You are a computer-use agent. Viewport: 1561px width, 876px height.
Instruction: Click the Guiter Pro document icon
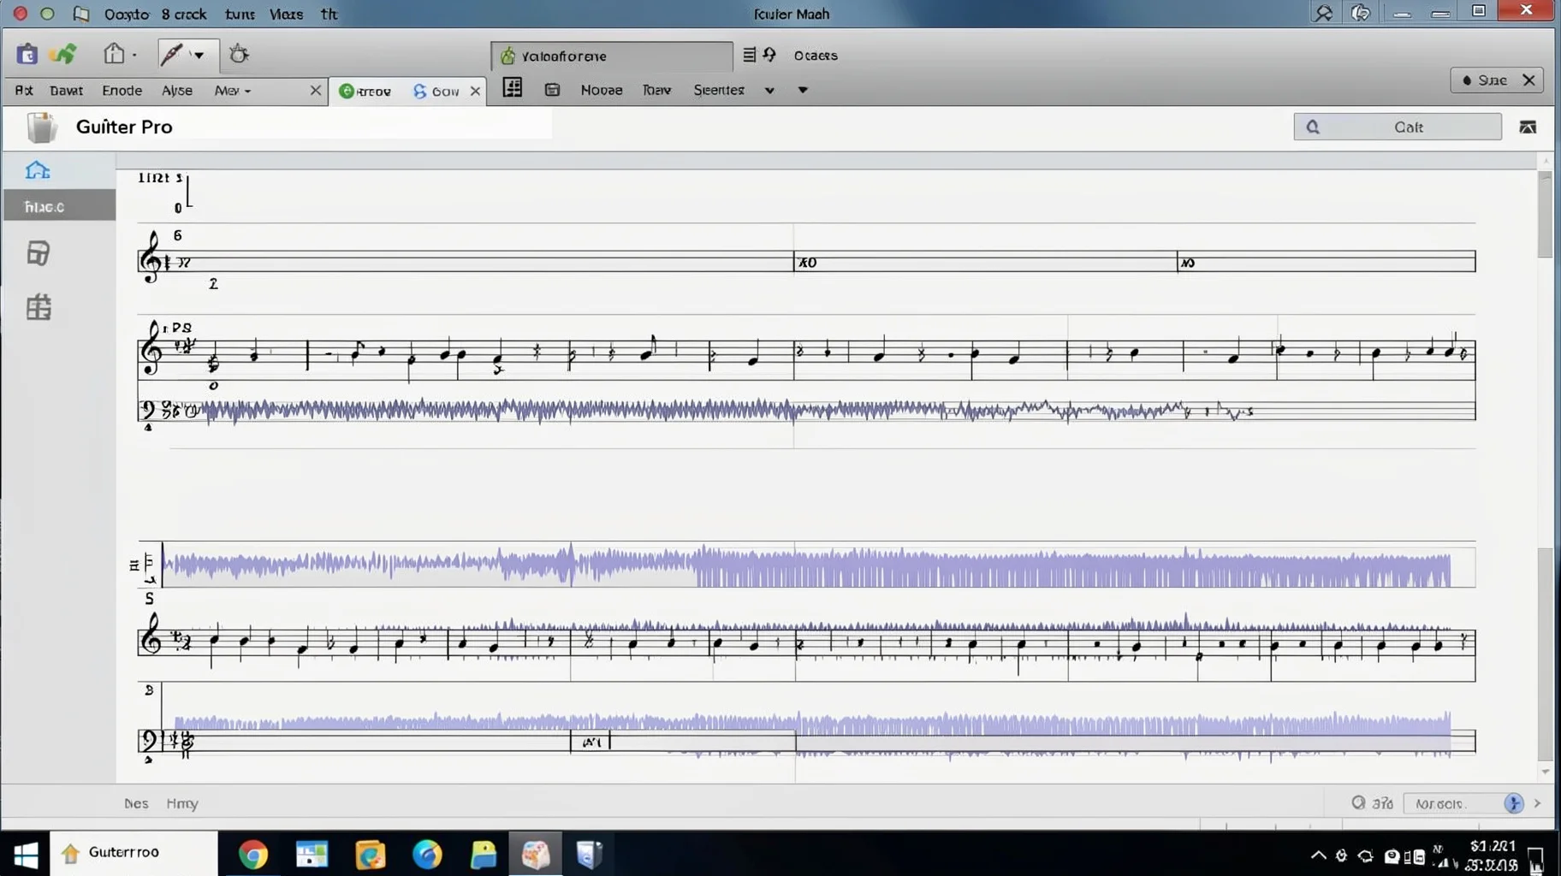click(x=41, y=127)
